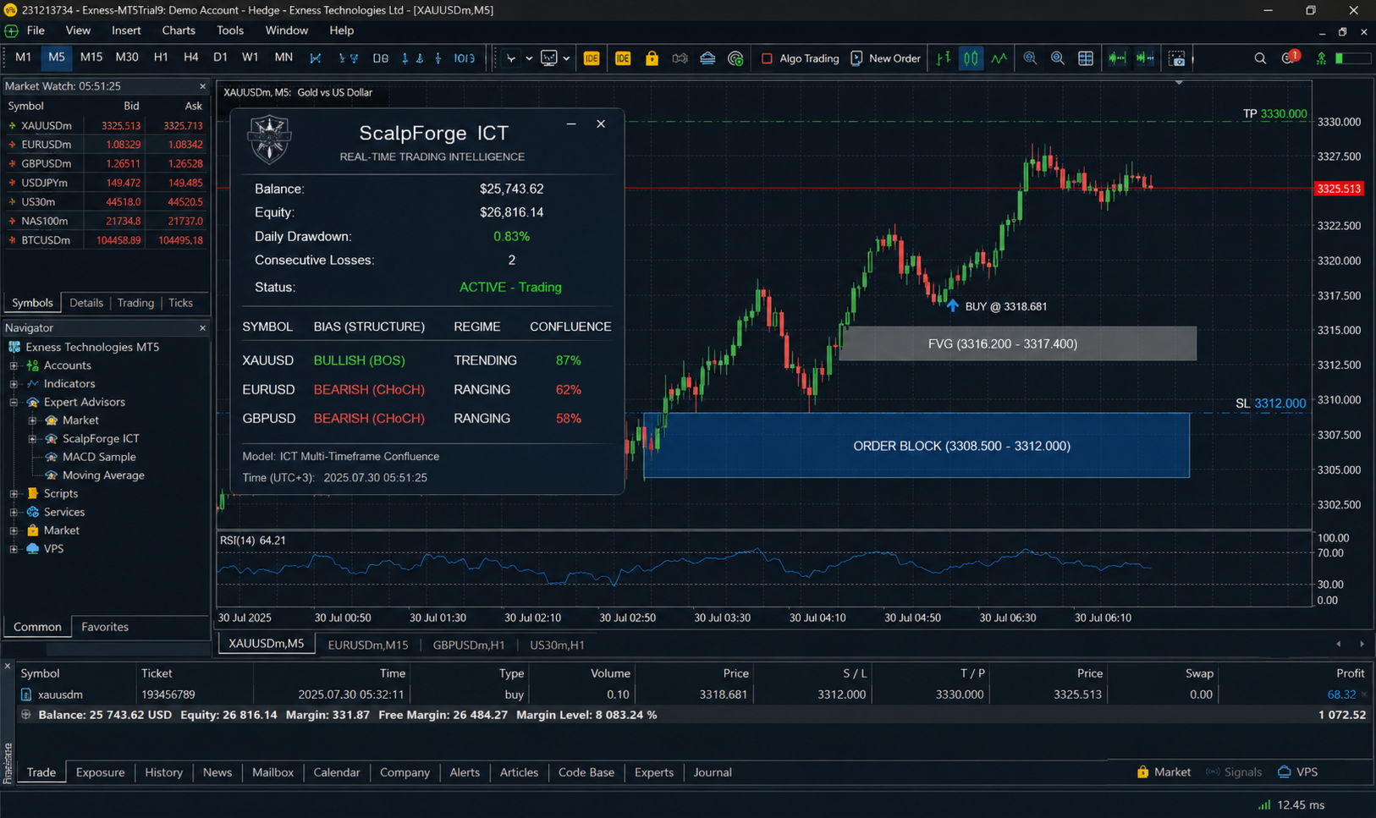1376x818 pixels.
Task: Select the bar chart display icon
Action: coord(944,58)
